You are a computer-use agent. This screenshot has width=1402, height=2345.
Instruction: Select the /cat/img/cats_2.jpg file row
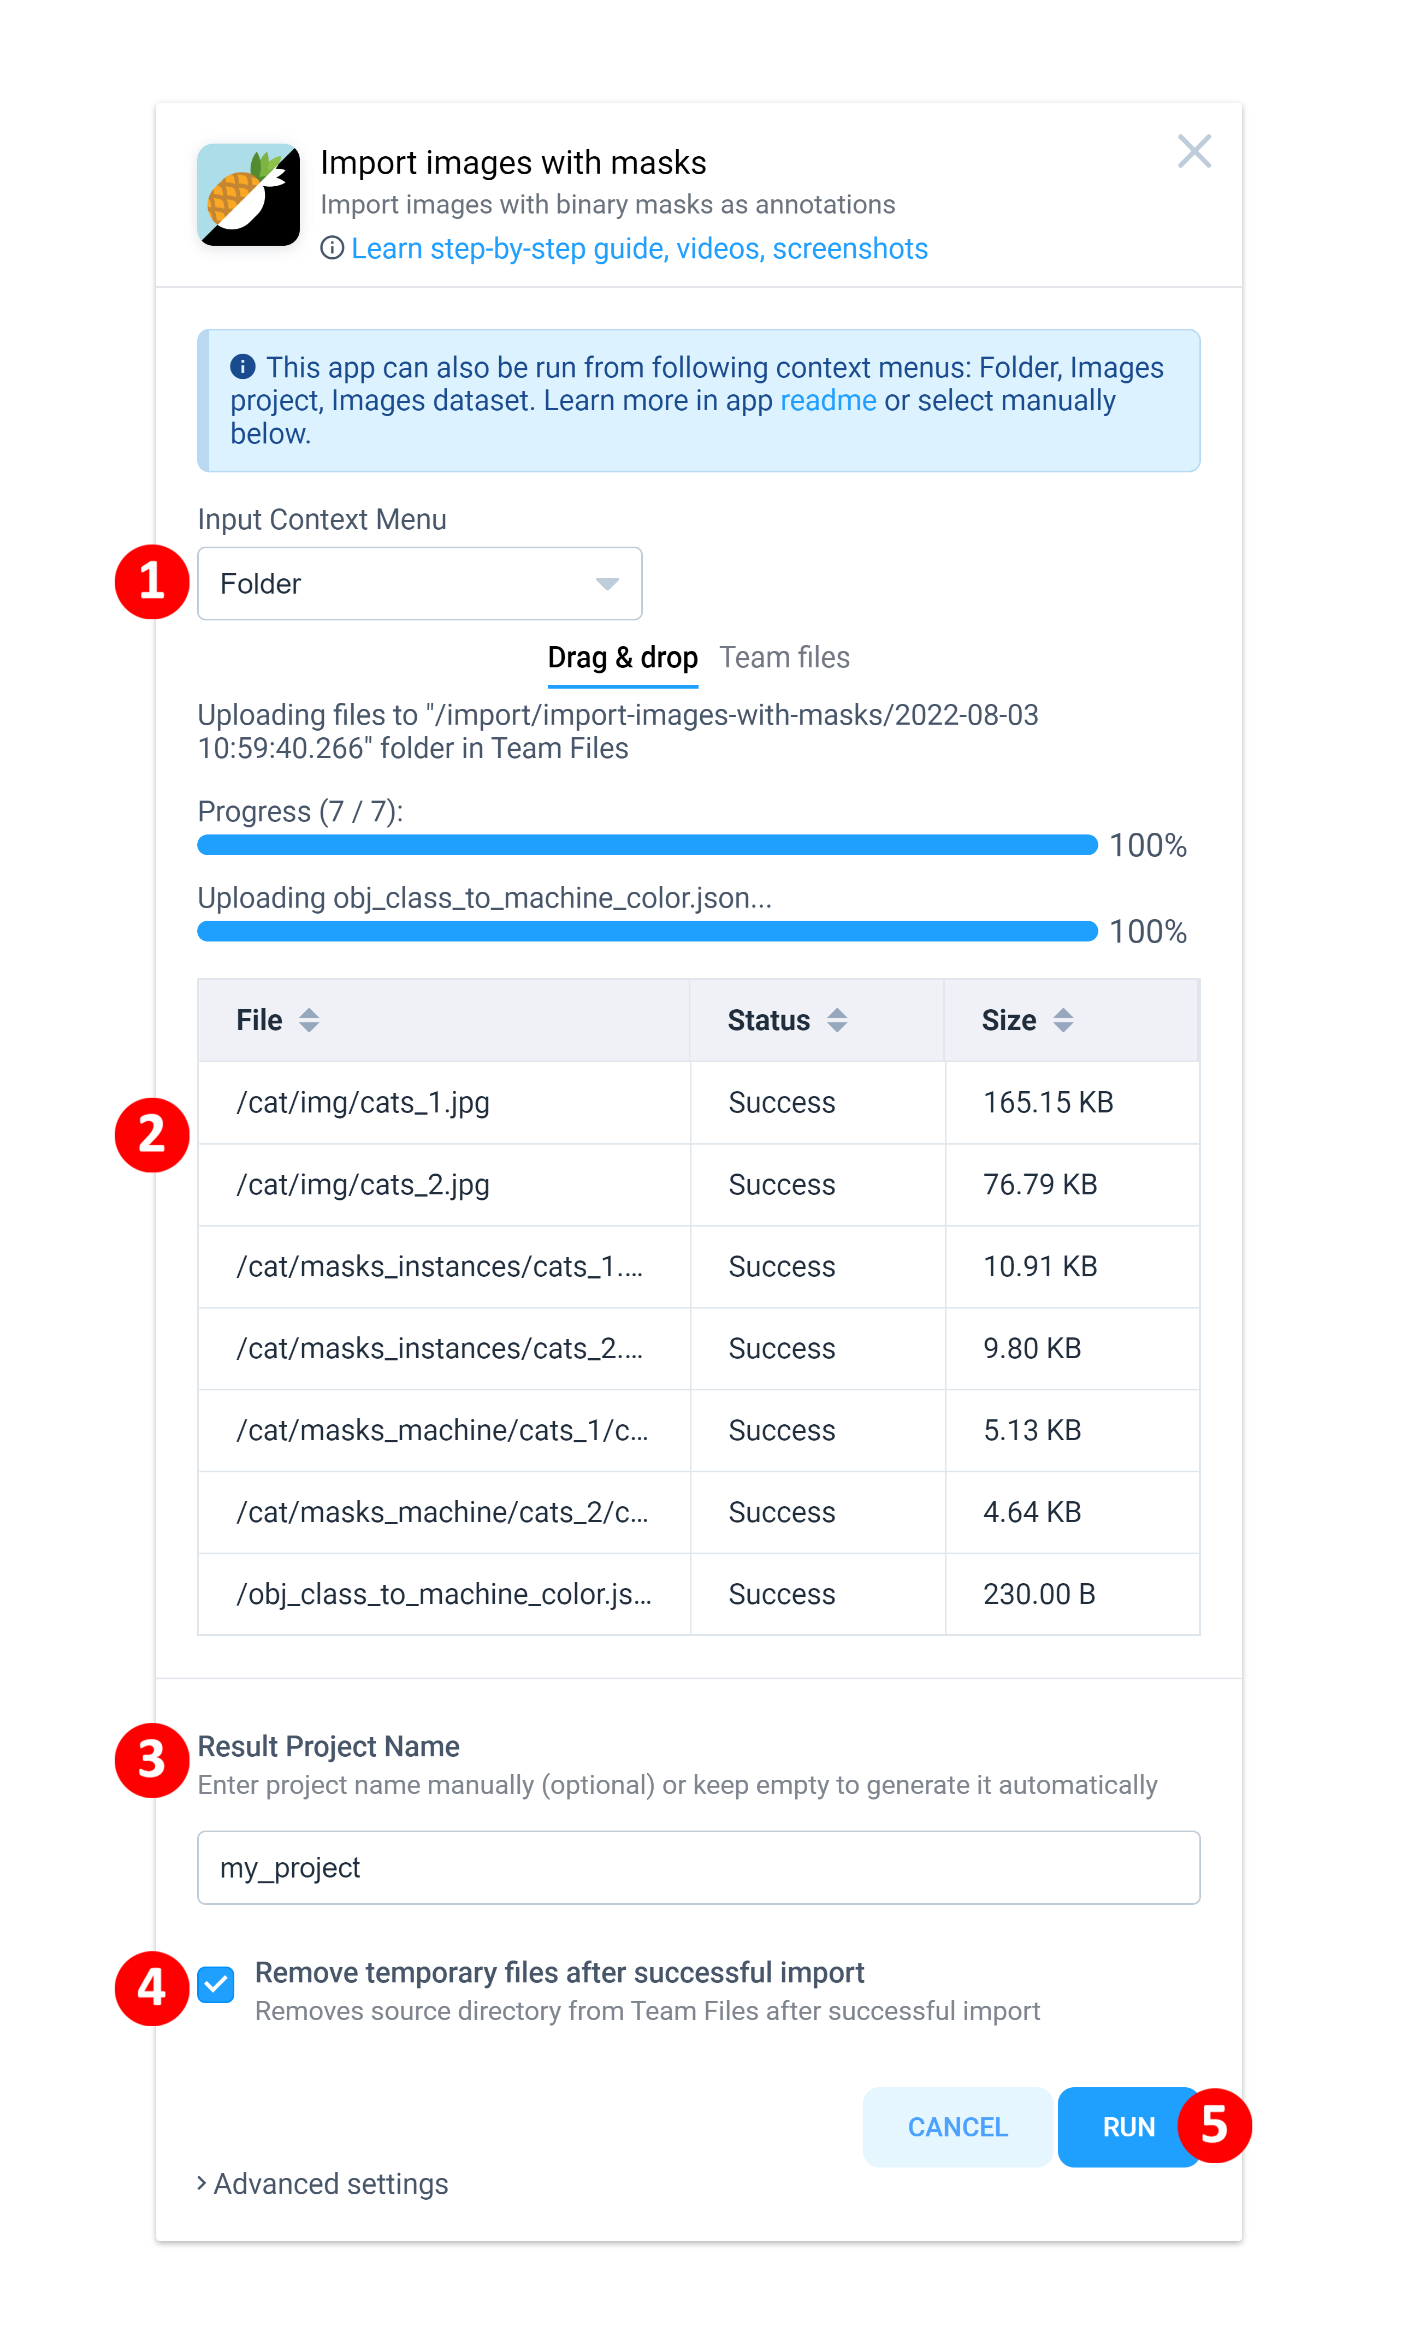pyautogui.click(x=698, y=1185)
